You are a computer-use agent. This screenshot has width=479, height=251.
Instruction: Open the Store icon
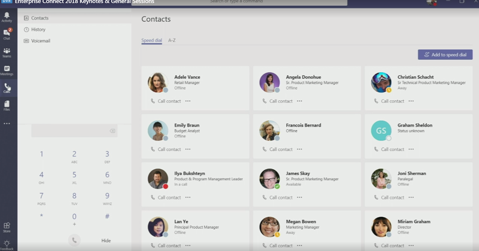7,227
